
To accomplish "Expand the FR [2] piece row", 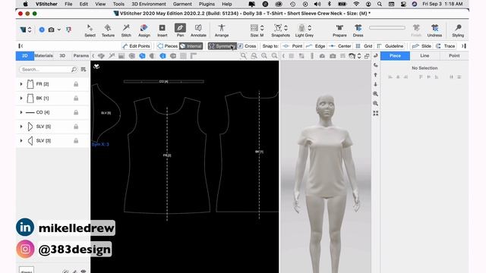I will pyautogui.click(x=21, y=84).
